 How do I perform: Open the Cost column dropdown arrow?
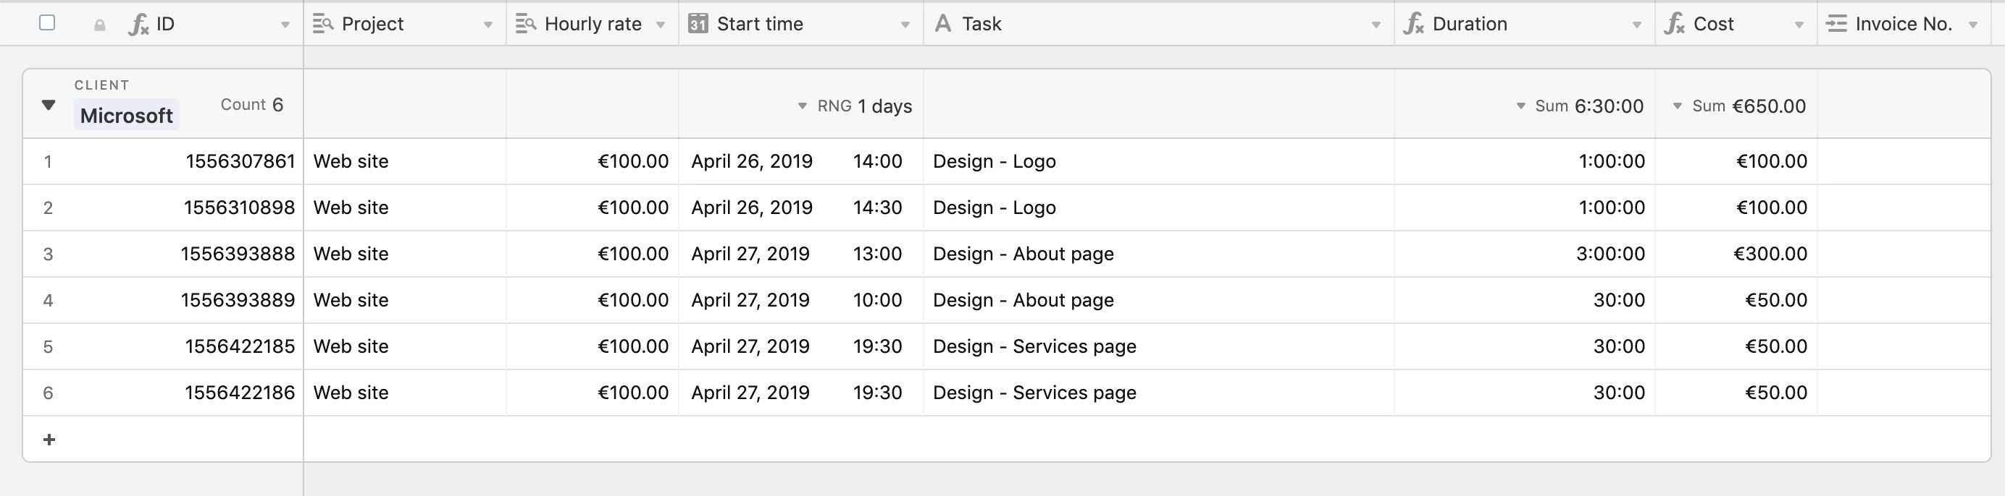1799,25
